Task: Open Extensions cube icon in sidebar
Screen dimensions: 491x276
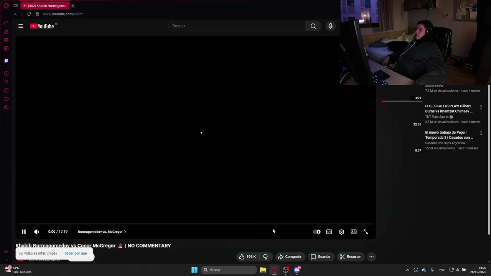Action: pos(6,99)
